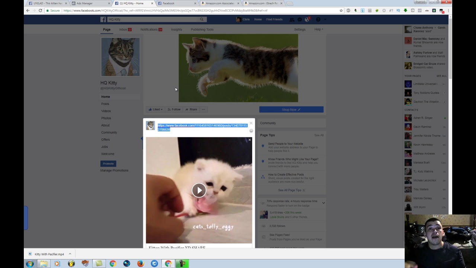Open the Find Friends link
Screen dimensions: 476x268
tap(274, 19)
